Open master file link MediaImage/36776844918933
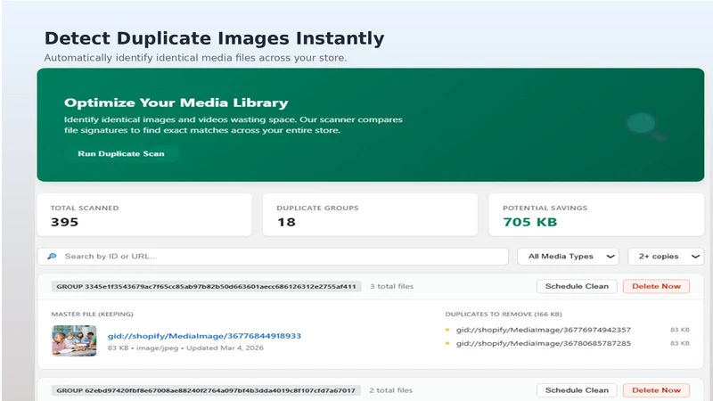713x401 pixels. (x=204, y=336)
